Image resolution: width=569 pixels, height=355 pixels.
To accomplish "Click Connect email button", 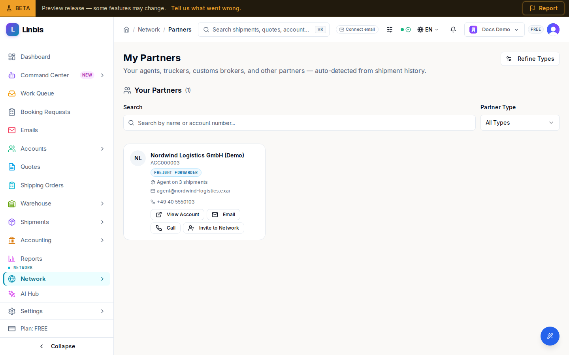I will [357, 30].
